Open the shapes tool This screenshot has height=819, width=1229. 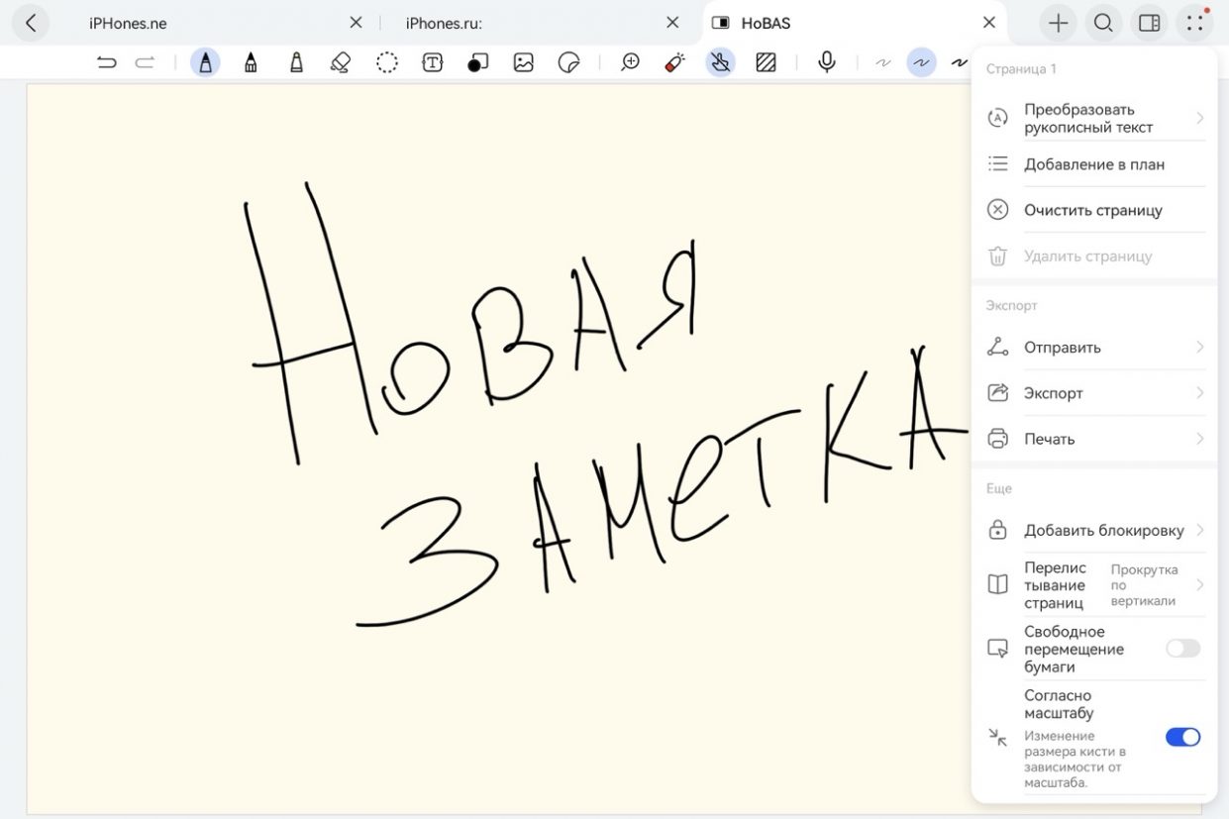pyautogui.click(x=477, y=62)
